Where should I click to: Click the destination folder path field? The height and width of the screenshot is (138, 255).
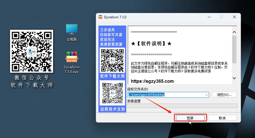click(x=168, y=95)
